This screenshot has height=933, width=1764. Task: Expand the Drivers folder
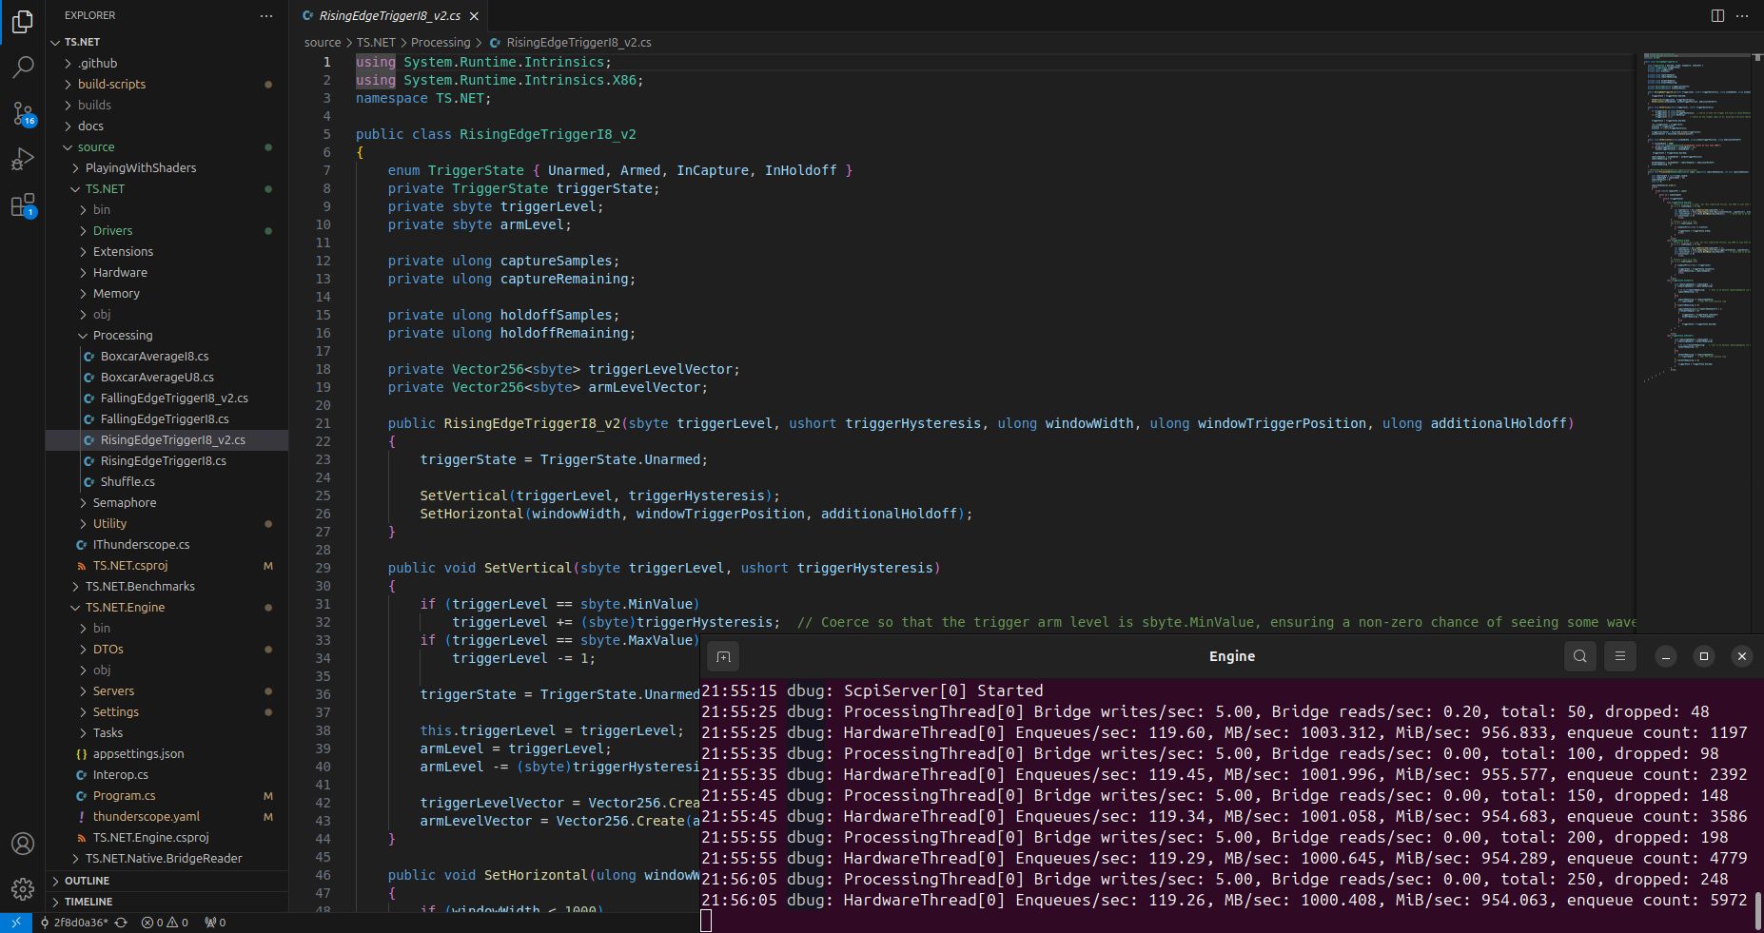(x=112, y=231)
